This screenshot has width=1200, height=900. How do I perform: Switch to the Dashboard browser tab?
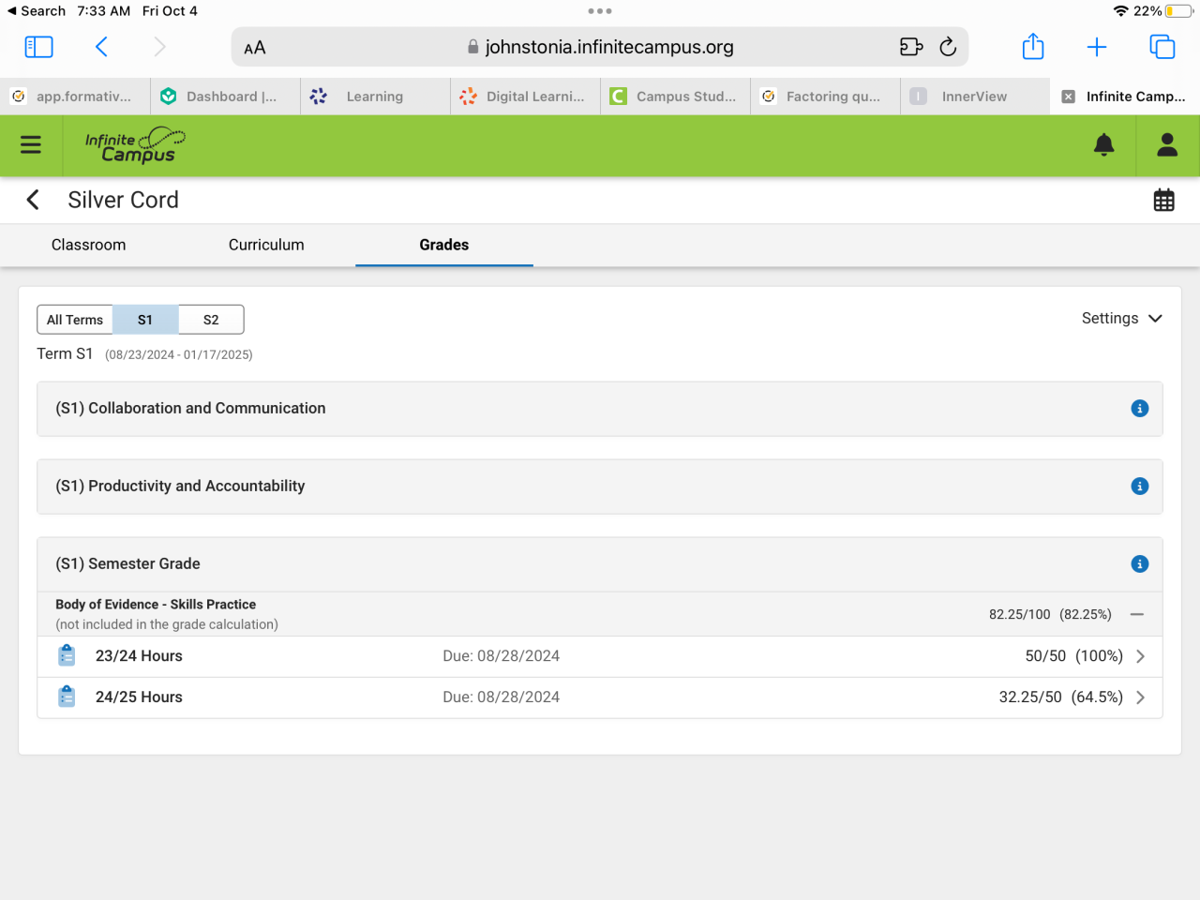(x=225, y=97)
